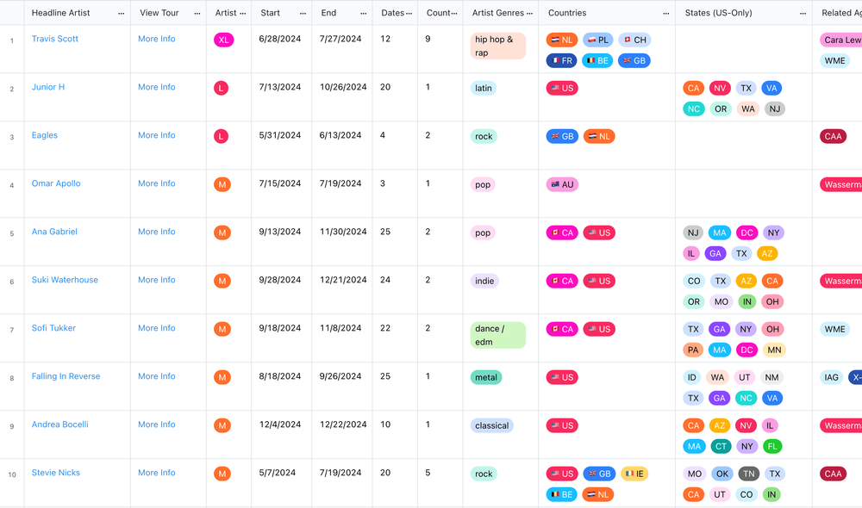Select classical genre tag
Image resolution: width=862 pixels, height=508 pixels.
(492, 425)
